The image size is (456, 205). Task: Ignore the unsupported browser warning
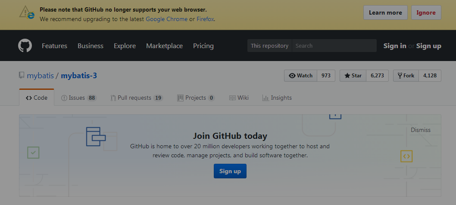(x=426, y=12)
